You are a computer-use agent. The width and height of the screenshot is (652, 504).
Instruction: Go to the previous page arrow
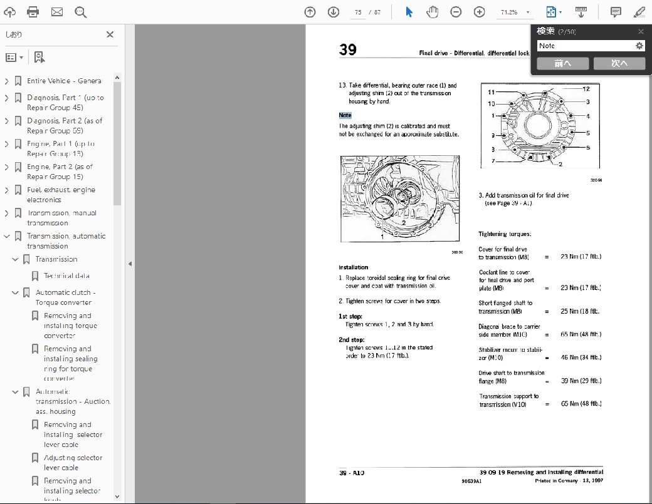tap(310, 12)
